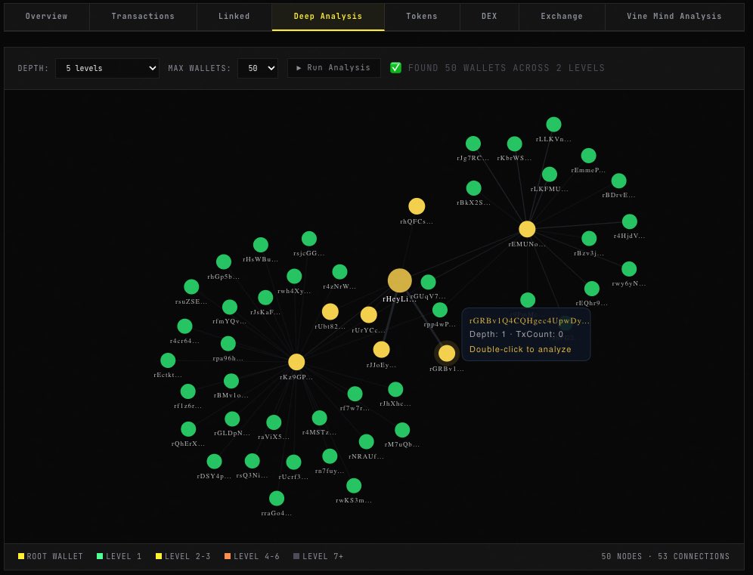Click the green node rhGp5b
753x575 pixels.
(223, 262)
